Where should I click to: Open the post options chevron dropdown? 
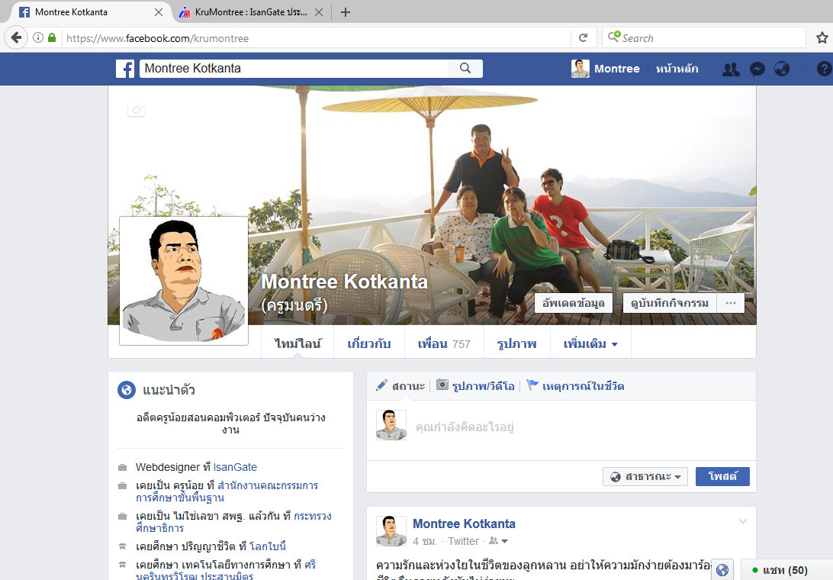(743, 521)
